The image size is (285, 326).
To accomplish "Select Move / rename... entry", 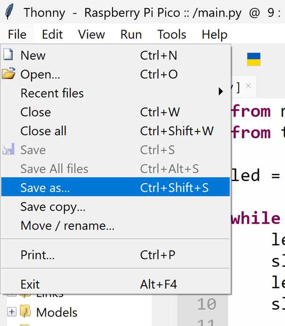I will click(115, 226).
